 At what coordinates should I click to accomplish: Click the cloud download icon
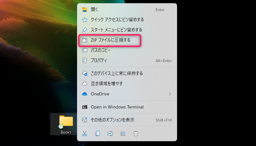click(85, 73)
